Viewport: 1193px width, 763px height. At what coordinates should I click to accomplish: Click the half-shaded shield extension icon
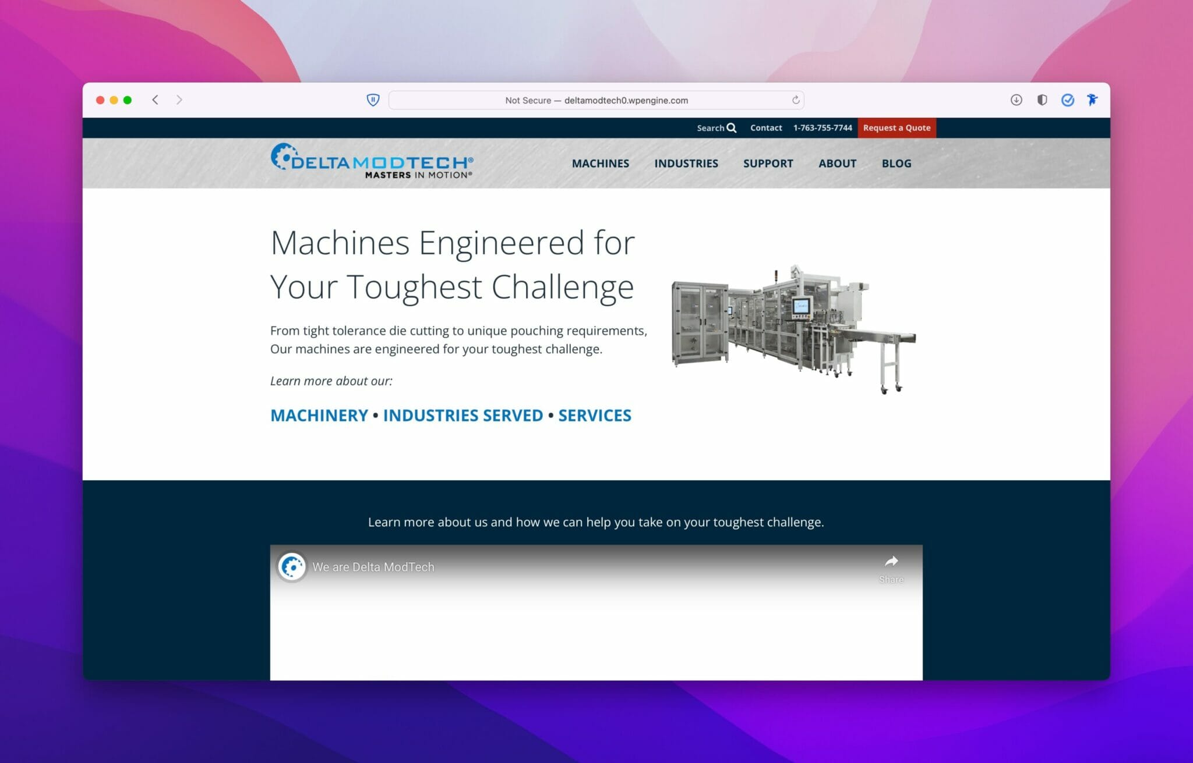click(1042, 100)
